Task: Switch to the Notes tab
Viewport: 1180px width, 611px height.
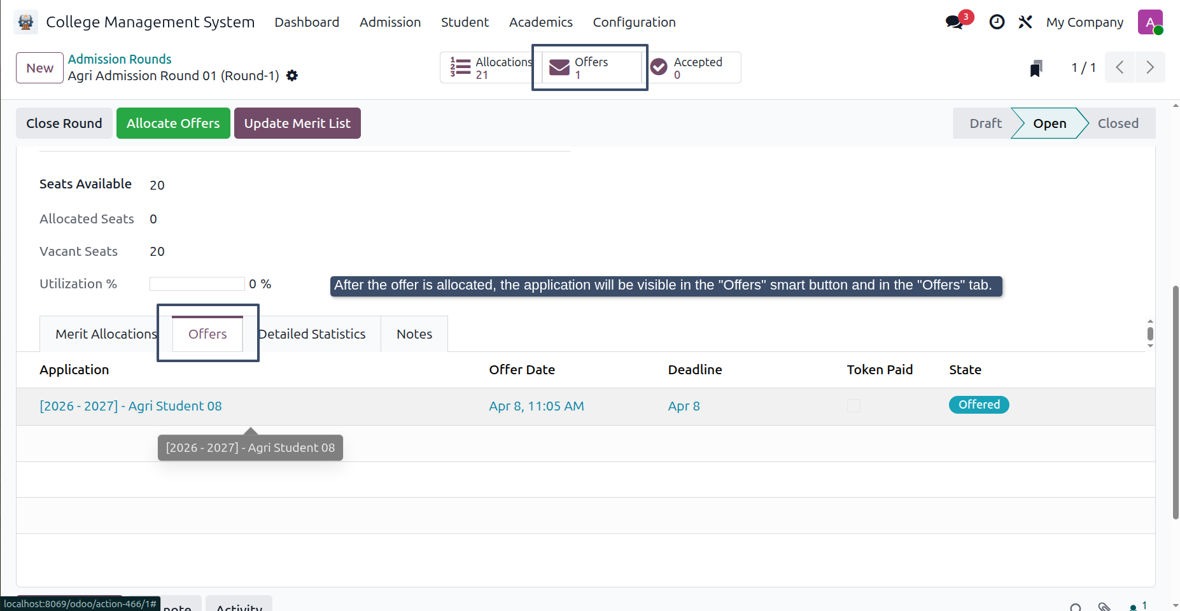Action: (414, 334)
